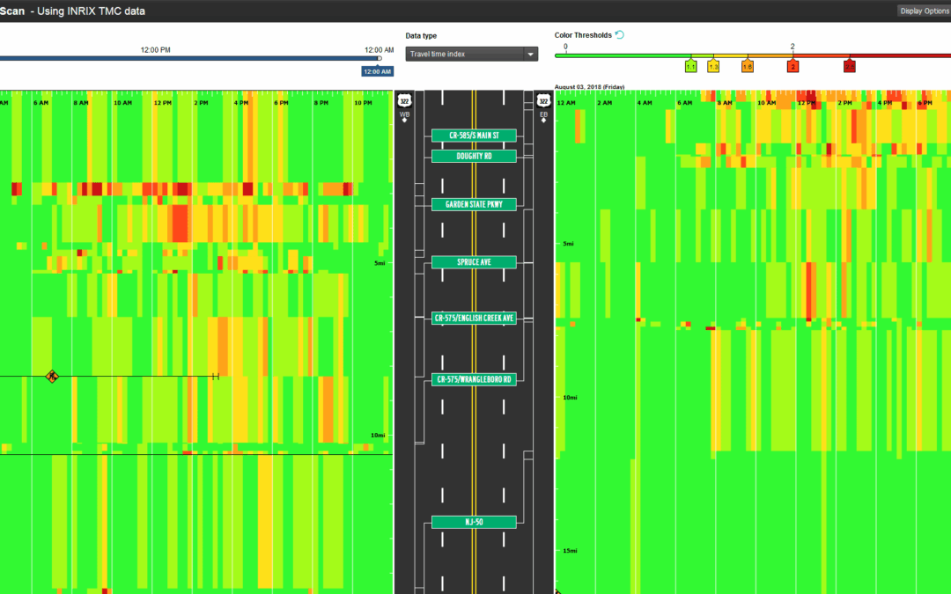This screenshot has width=951, height=594.
Task: Click the dropdown arrow beside Travel time index
Action: 529,55
